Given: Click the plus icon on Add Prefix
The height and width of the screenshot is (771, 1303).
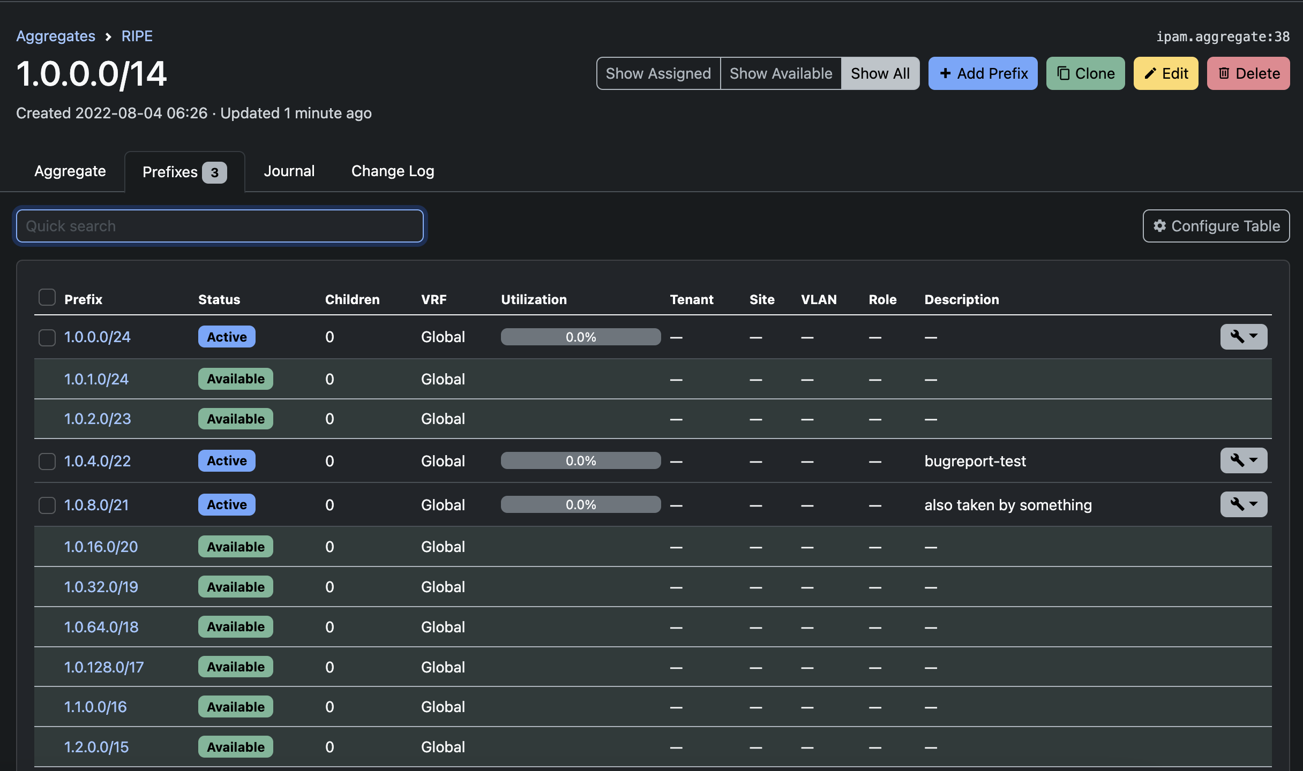Looking at the screenshot, I should point(946,73).
